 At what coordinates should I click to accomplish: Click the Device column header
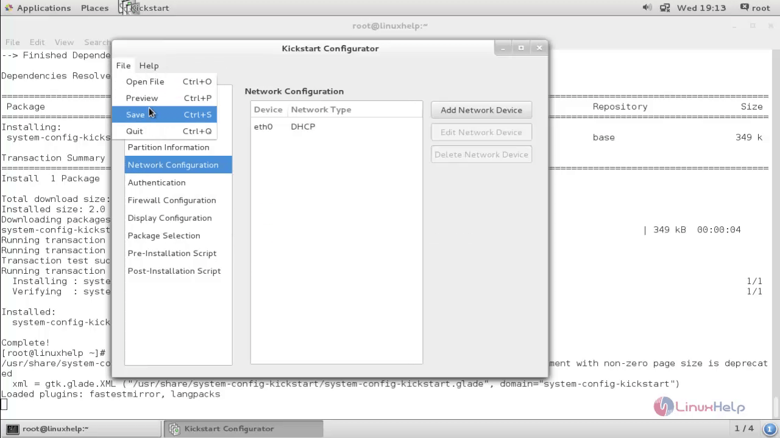pos(268,109)
